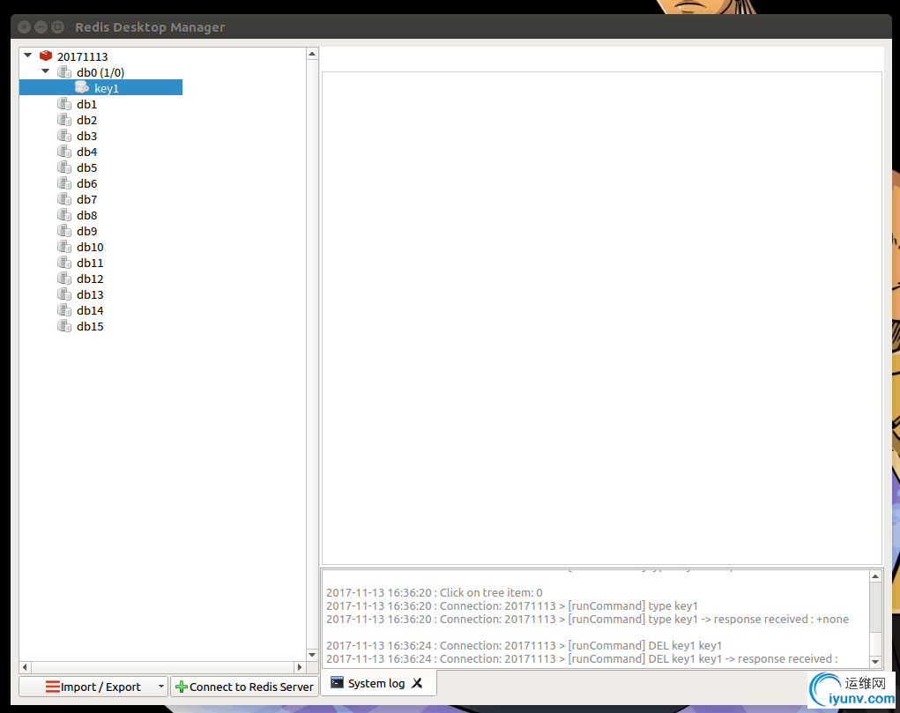Image resolution: width=900 pixels, height=713 pixels.
Task: Click the system log scroll-up arrow
Action: 875,576
